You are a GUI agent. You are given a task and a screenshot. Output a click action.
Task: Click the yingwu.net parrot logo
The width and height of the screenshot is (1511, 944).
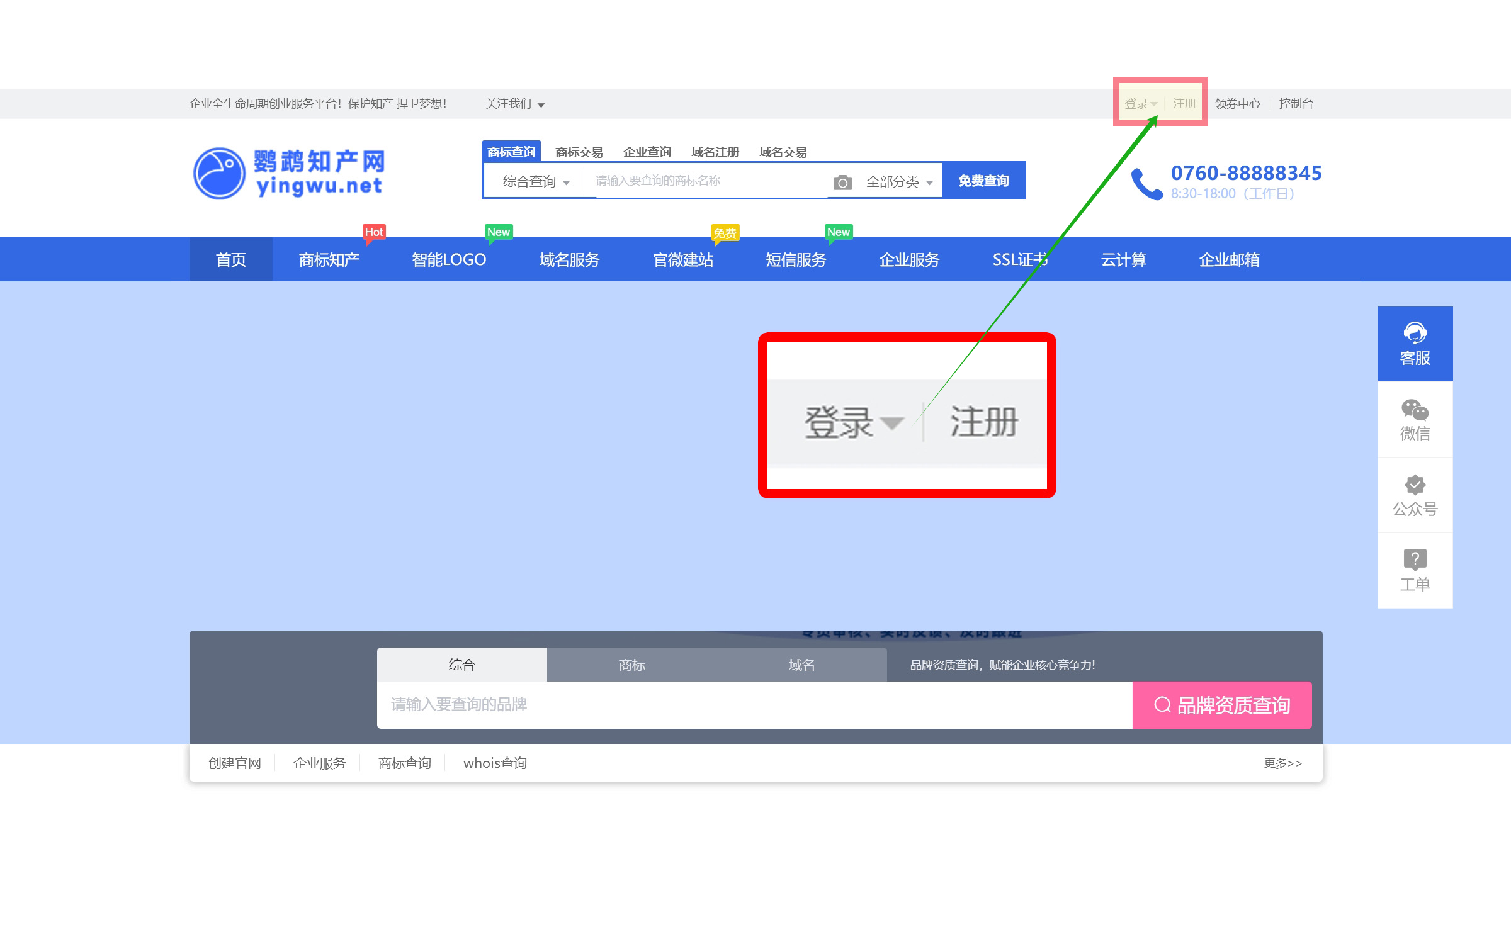click(218, 173)
